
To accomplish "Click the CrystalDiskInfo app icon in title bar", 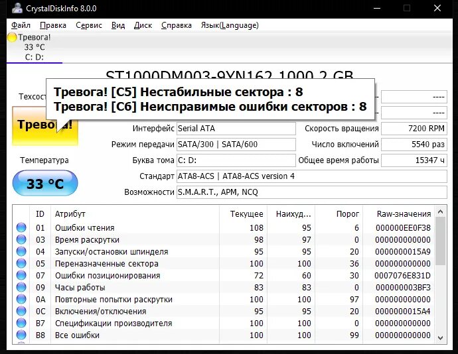I will tap(17, 8).
